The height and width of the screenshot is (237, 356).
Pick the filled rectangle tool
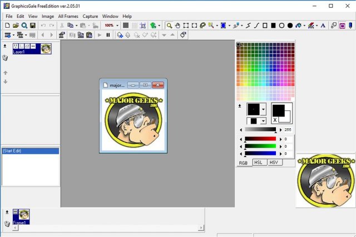pos(273,26)
